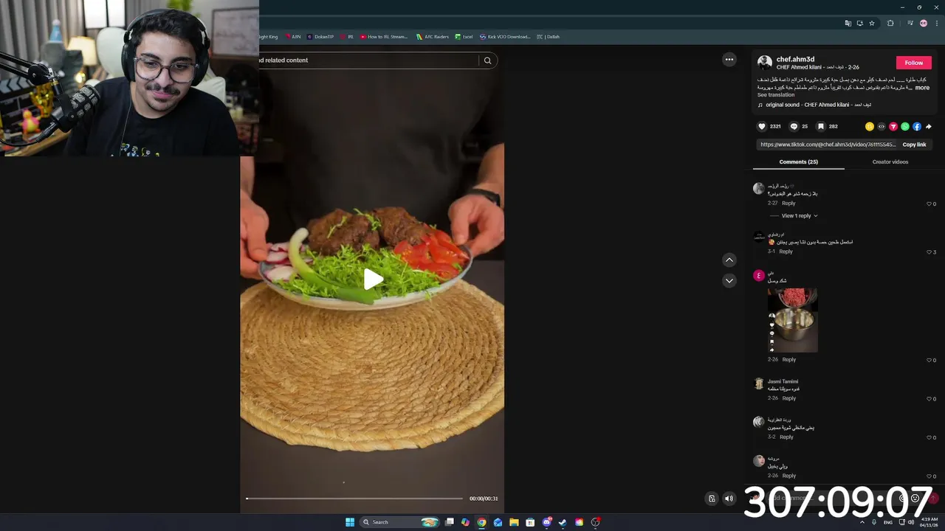The image size is (945, 531).
Task: Expand description with 'more'
Action: coord(922,88)
